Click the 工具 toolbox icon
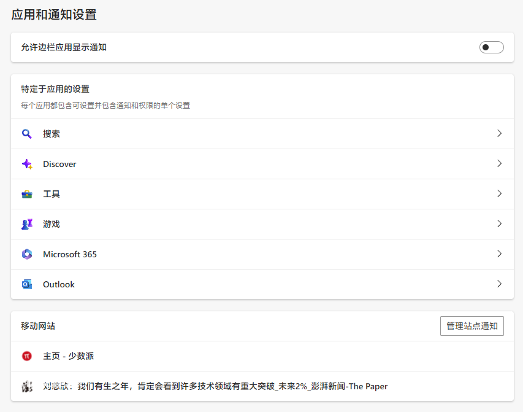 [x=27, y=194]
